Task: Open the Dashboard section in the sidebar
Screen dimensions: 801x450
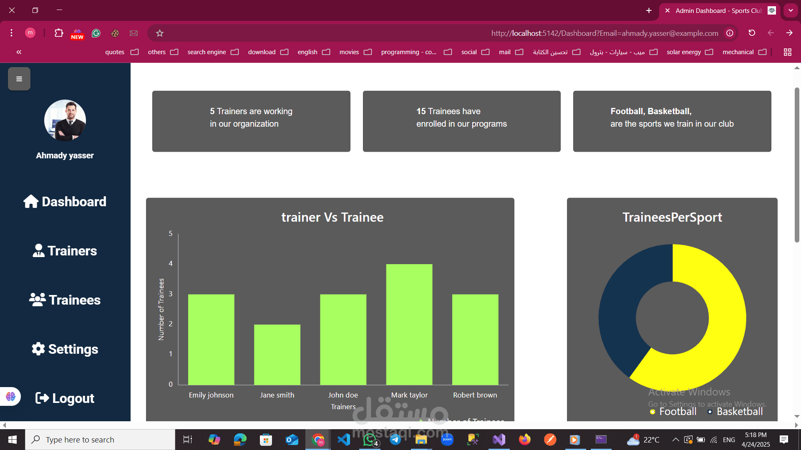Action: (65, 202)
